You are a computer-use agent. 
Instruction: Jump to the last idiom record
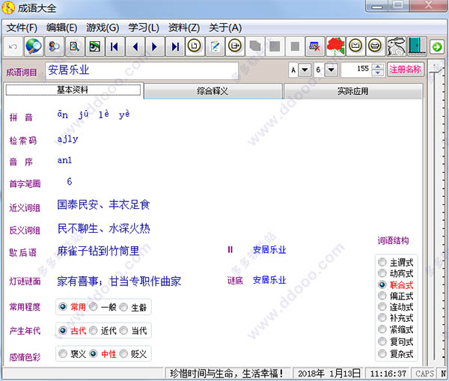pyautogui.click(x=175, y=46)
